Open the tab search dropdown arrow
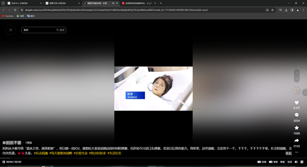The width and height of the screenshot is (307, 167). [3, 3]
